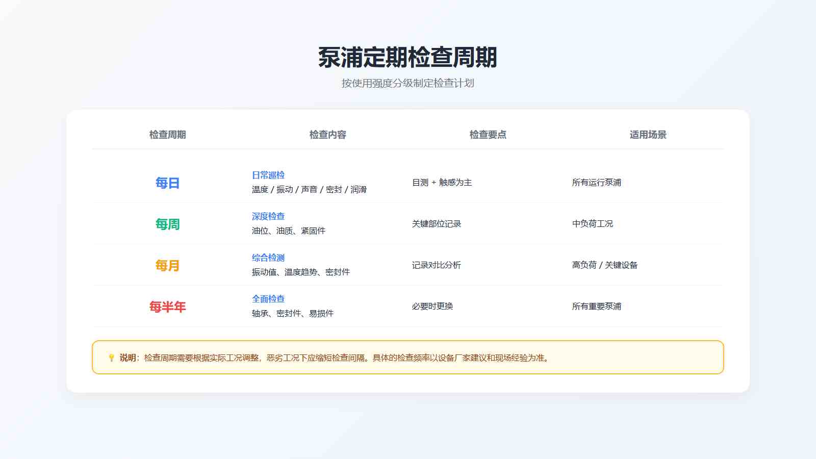Click the cell 所有运行泵浦
816x459 pixels.
[x=597, y=183]
